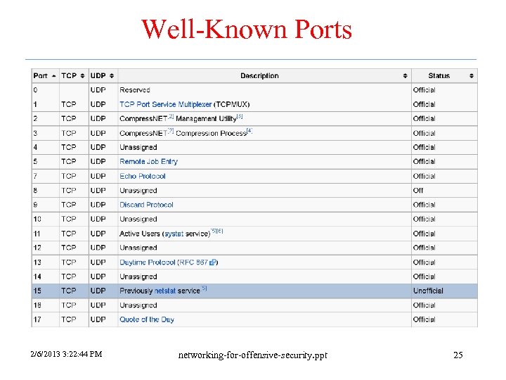Click the networking-for-offensive-security.ppt footer text

254,355
